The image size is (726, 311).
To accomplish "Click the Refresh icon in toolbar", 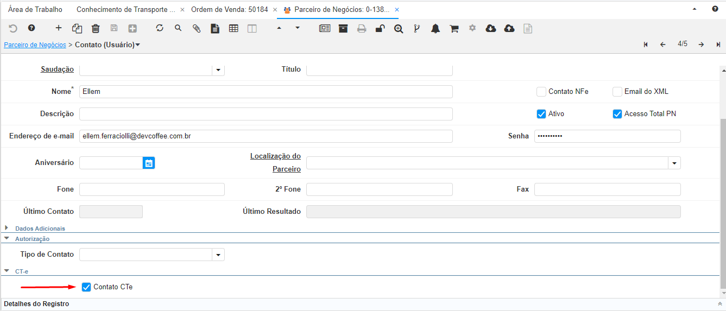I will (160, 28).
